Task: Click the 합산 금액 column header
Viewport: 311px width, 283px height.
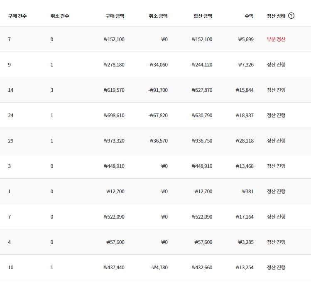Action: (203, 16)
